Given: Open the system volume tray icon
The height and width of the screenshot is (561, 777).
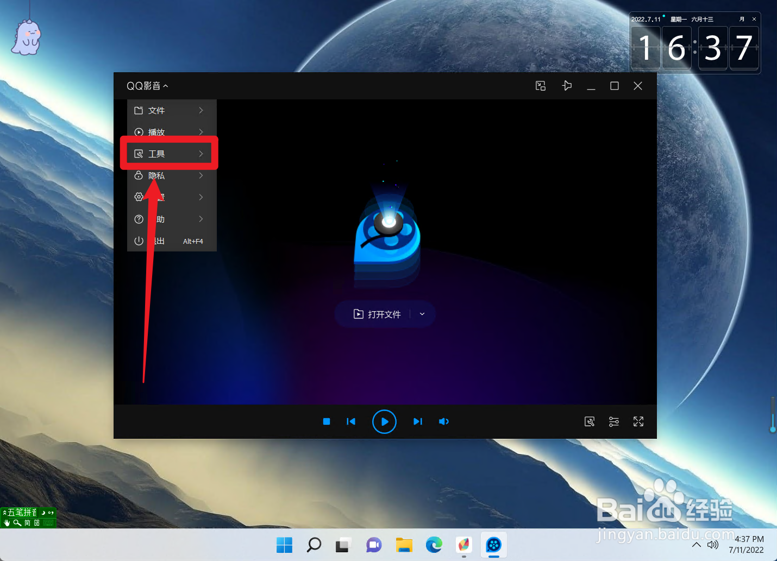Looking at the screenshot, I should pyautogui.click(x=713, y=545).
